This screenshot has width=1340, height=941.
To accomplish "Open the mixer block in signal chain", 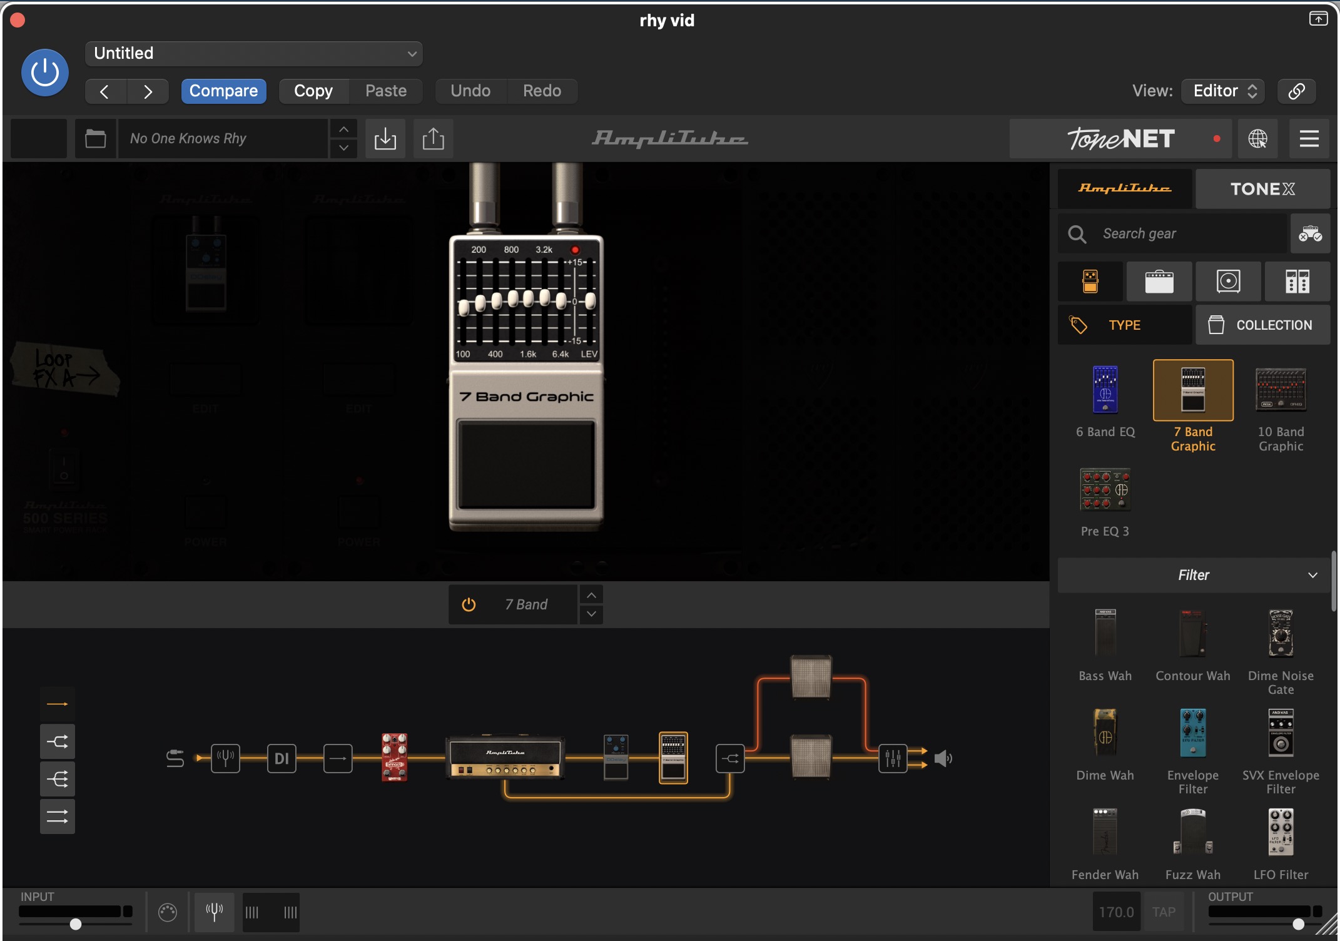I will pos(893,758).
